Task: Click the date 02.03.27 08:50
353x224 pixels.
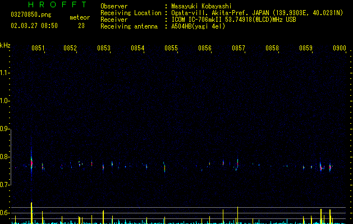Action: pyautogui.click(x=34, y=26)
